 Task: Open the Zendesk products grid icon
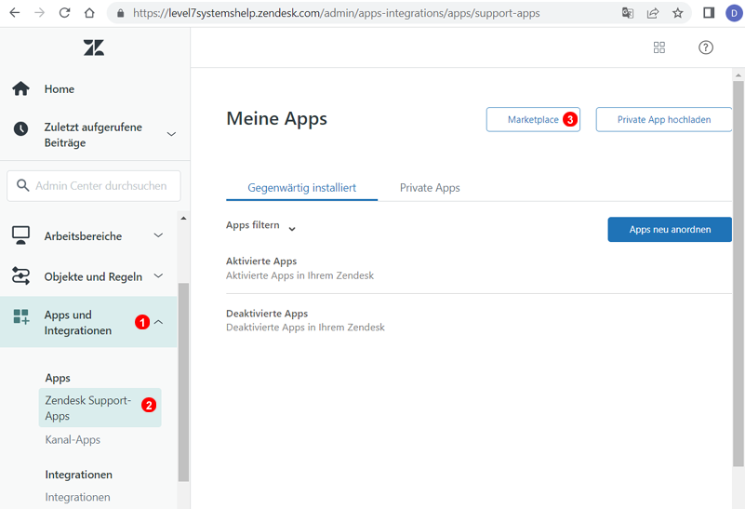tap(659, 47)
